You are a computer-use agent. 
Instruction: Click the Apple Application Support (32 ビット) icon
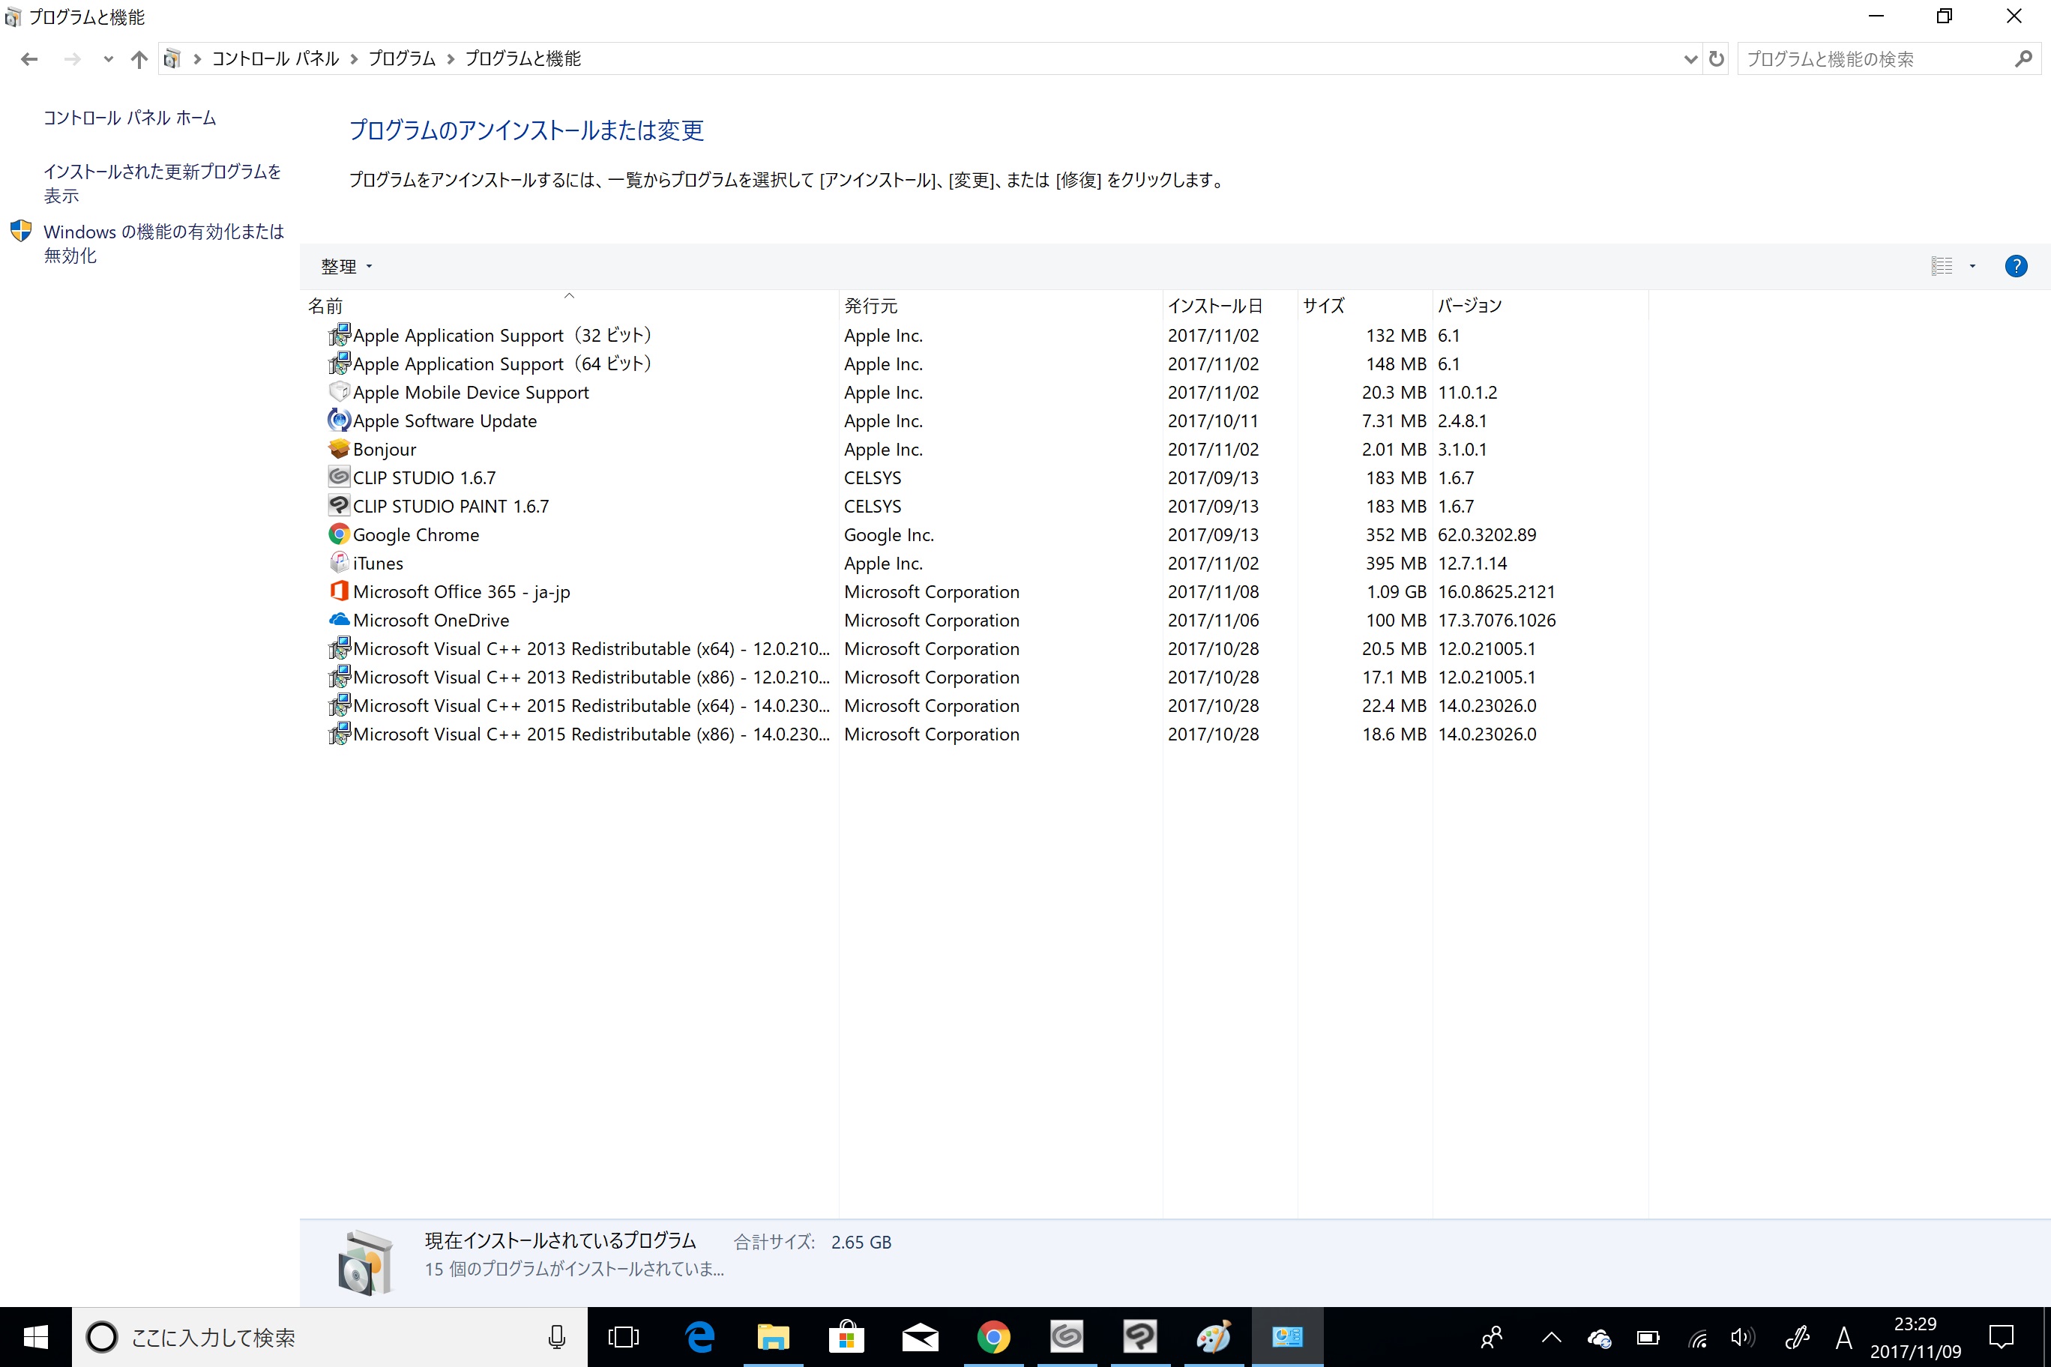(340, 335)
